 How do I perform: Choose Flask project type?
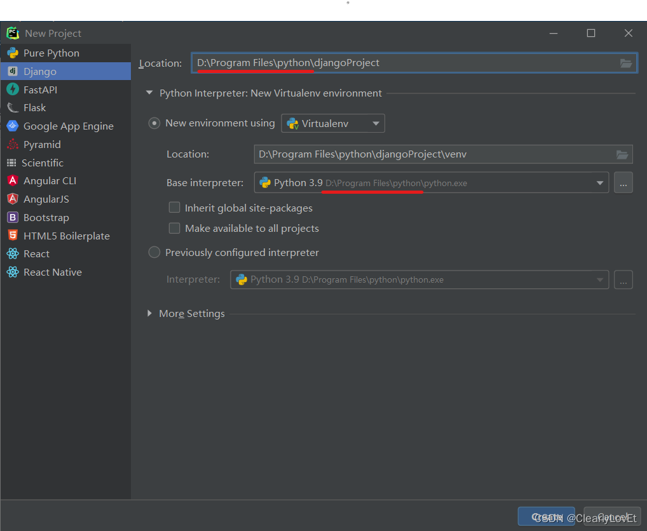click(65, 107)
